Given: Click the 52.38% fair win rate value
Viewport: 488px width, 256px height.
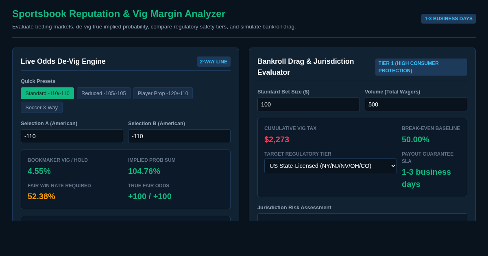Looking at the screenshot, I should (x=41, y=196).
